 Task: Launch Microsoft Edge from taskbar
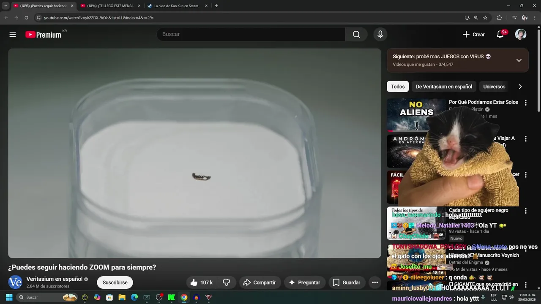134,297
